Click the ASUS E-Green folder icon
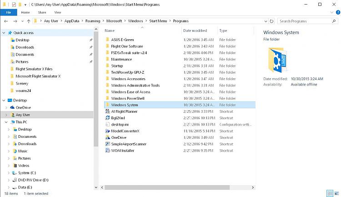The image size is (341, 197). coord(107,40)
